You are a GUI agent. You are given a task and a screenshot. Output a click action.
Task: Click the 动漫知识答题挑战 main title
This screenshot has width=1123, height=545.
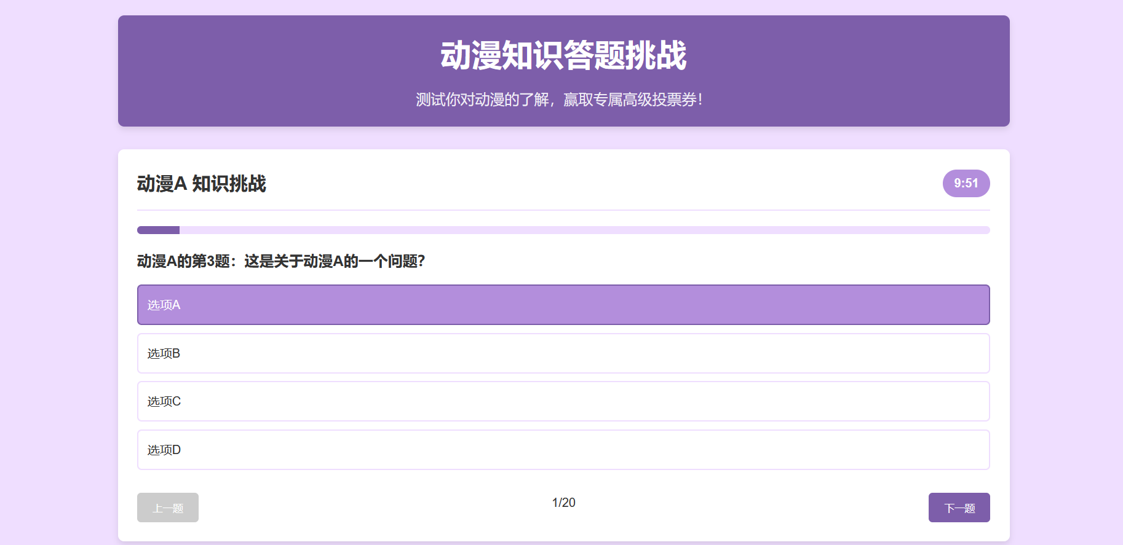click(x=563, y=55)
